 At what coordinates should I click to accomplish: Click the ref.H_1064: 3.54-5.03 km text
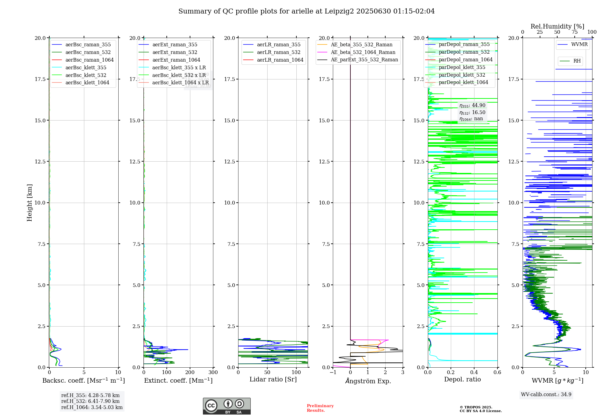click(x=92, y=407)
